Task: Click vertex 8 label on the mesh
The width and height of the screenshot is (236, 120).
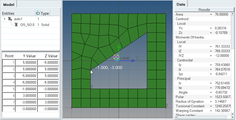Action: pyautogui.click(x=92, y=87)
